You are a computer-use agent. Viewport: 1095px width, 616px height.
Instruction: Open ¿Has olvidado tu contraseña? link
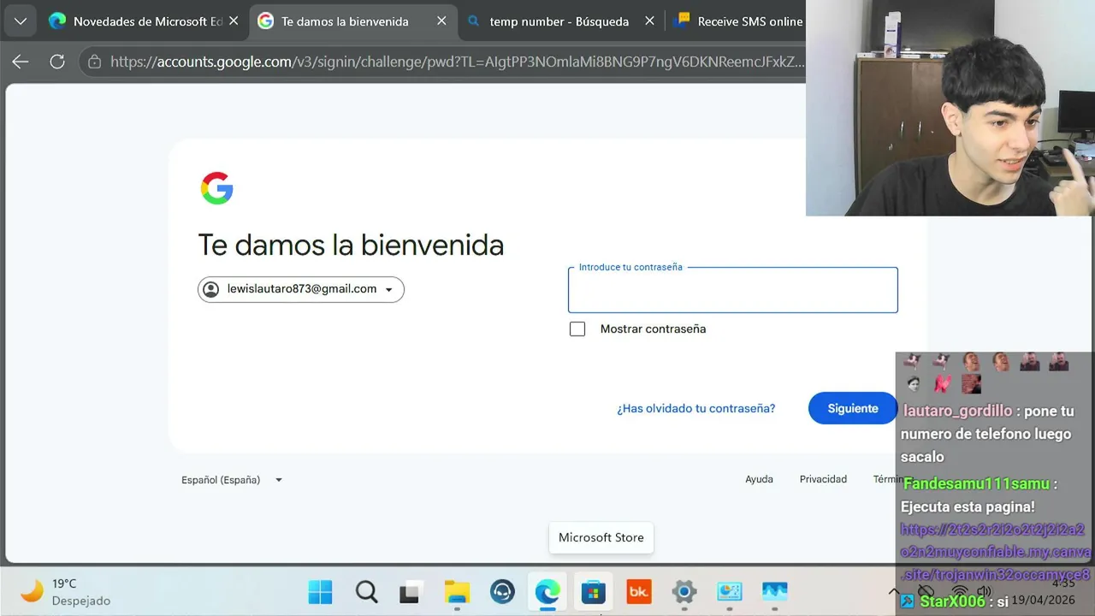(x=696, y=409)
